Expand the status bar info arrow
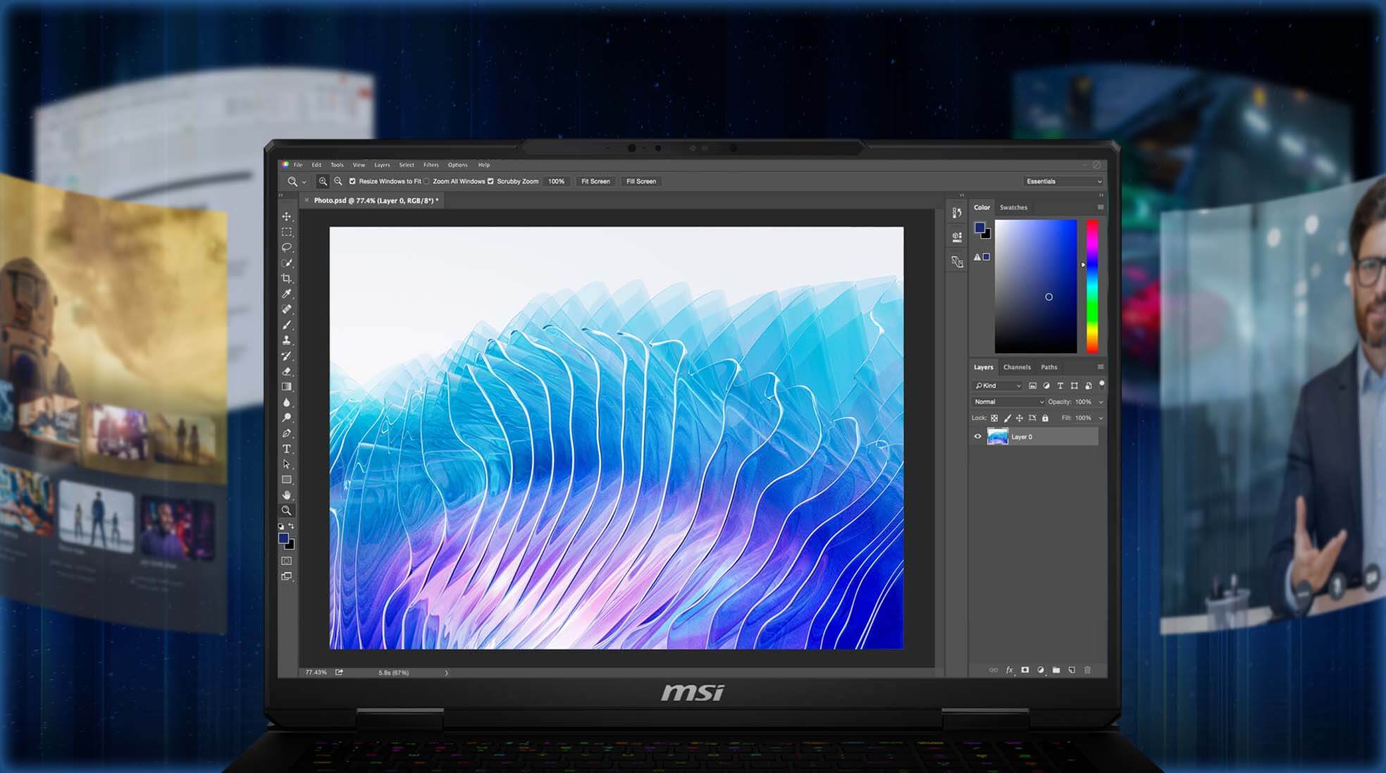The width and height of the screenshot is (1386, 773). tap(447, 673)
